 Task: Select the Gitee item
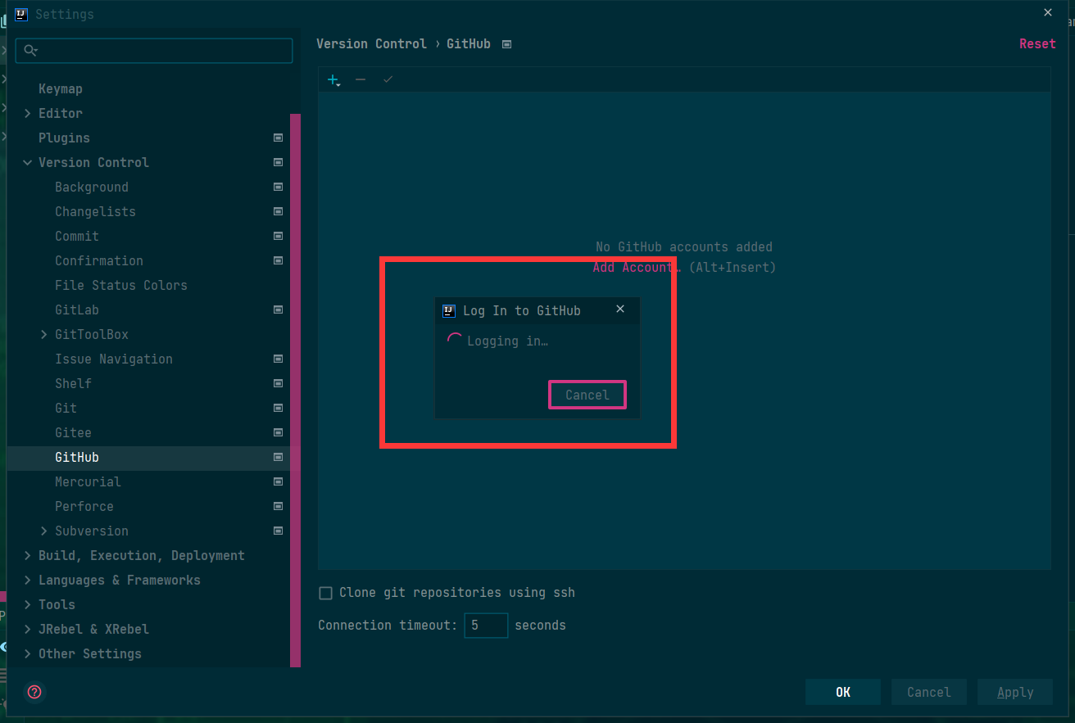73,432
